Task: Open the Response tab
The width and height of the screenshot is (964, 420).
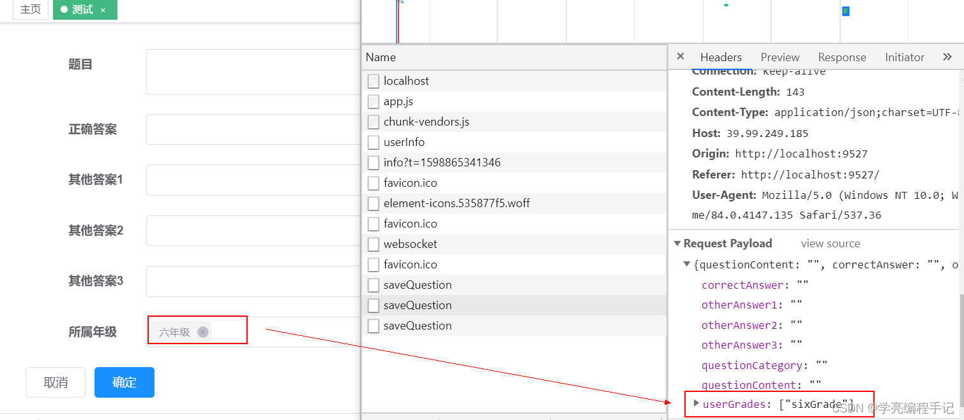Action: click(842, 57)
